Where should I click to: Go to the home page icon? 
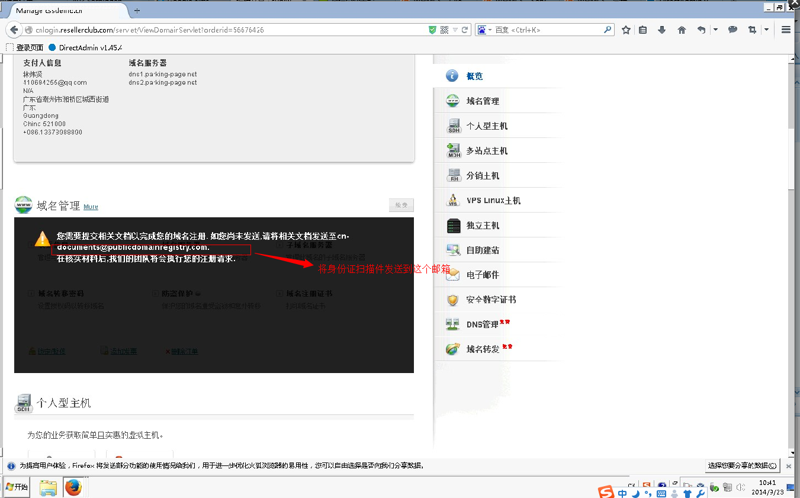coord(682,30)
